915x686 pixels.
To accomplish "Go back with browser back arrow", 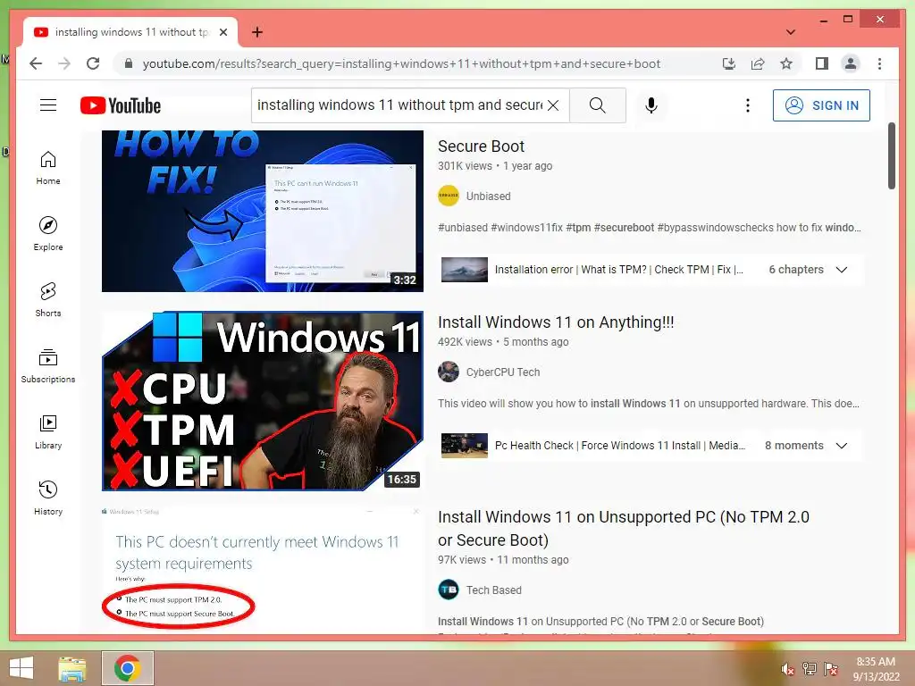I will [36, 63].
